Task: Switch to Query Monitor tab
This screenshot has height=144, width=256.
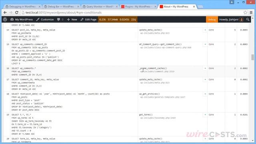Action: (100, 6)
